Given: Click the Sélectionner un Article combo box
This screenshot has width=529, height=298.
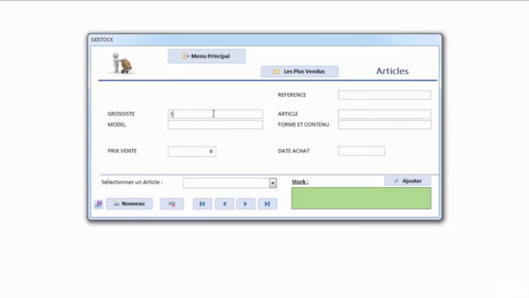Looking at the screenshot, I should (230, 183).
